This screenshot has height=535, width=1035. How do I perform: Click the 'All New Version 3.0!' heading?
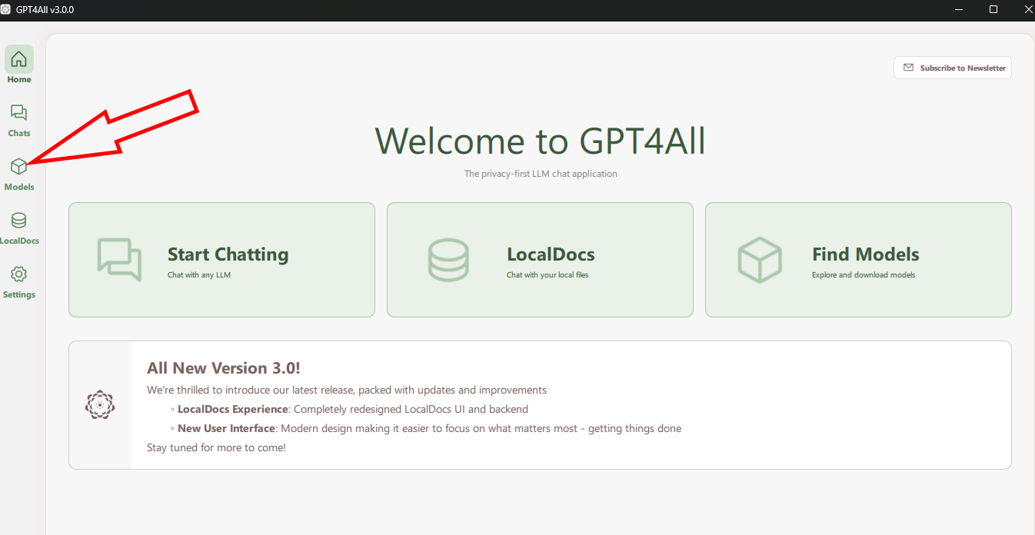click(224, 368)
